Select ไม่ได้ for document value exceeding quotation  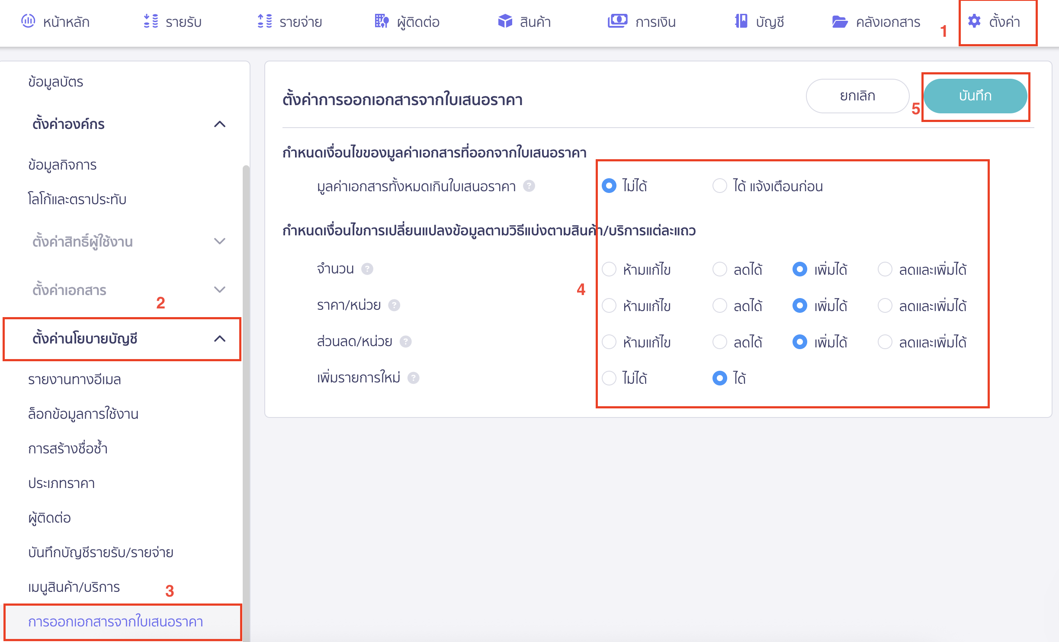(x=609, y=186)
